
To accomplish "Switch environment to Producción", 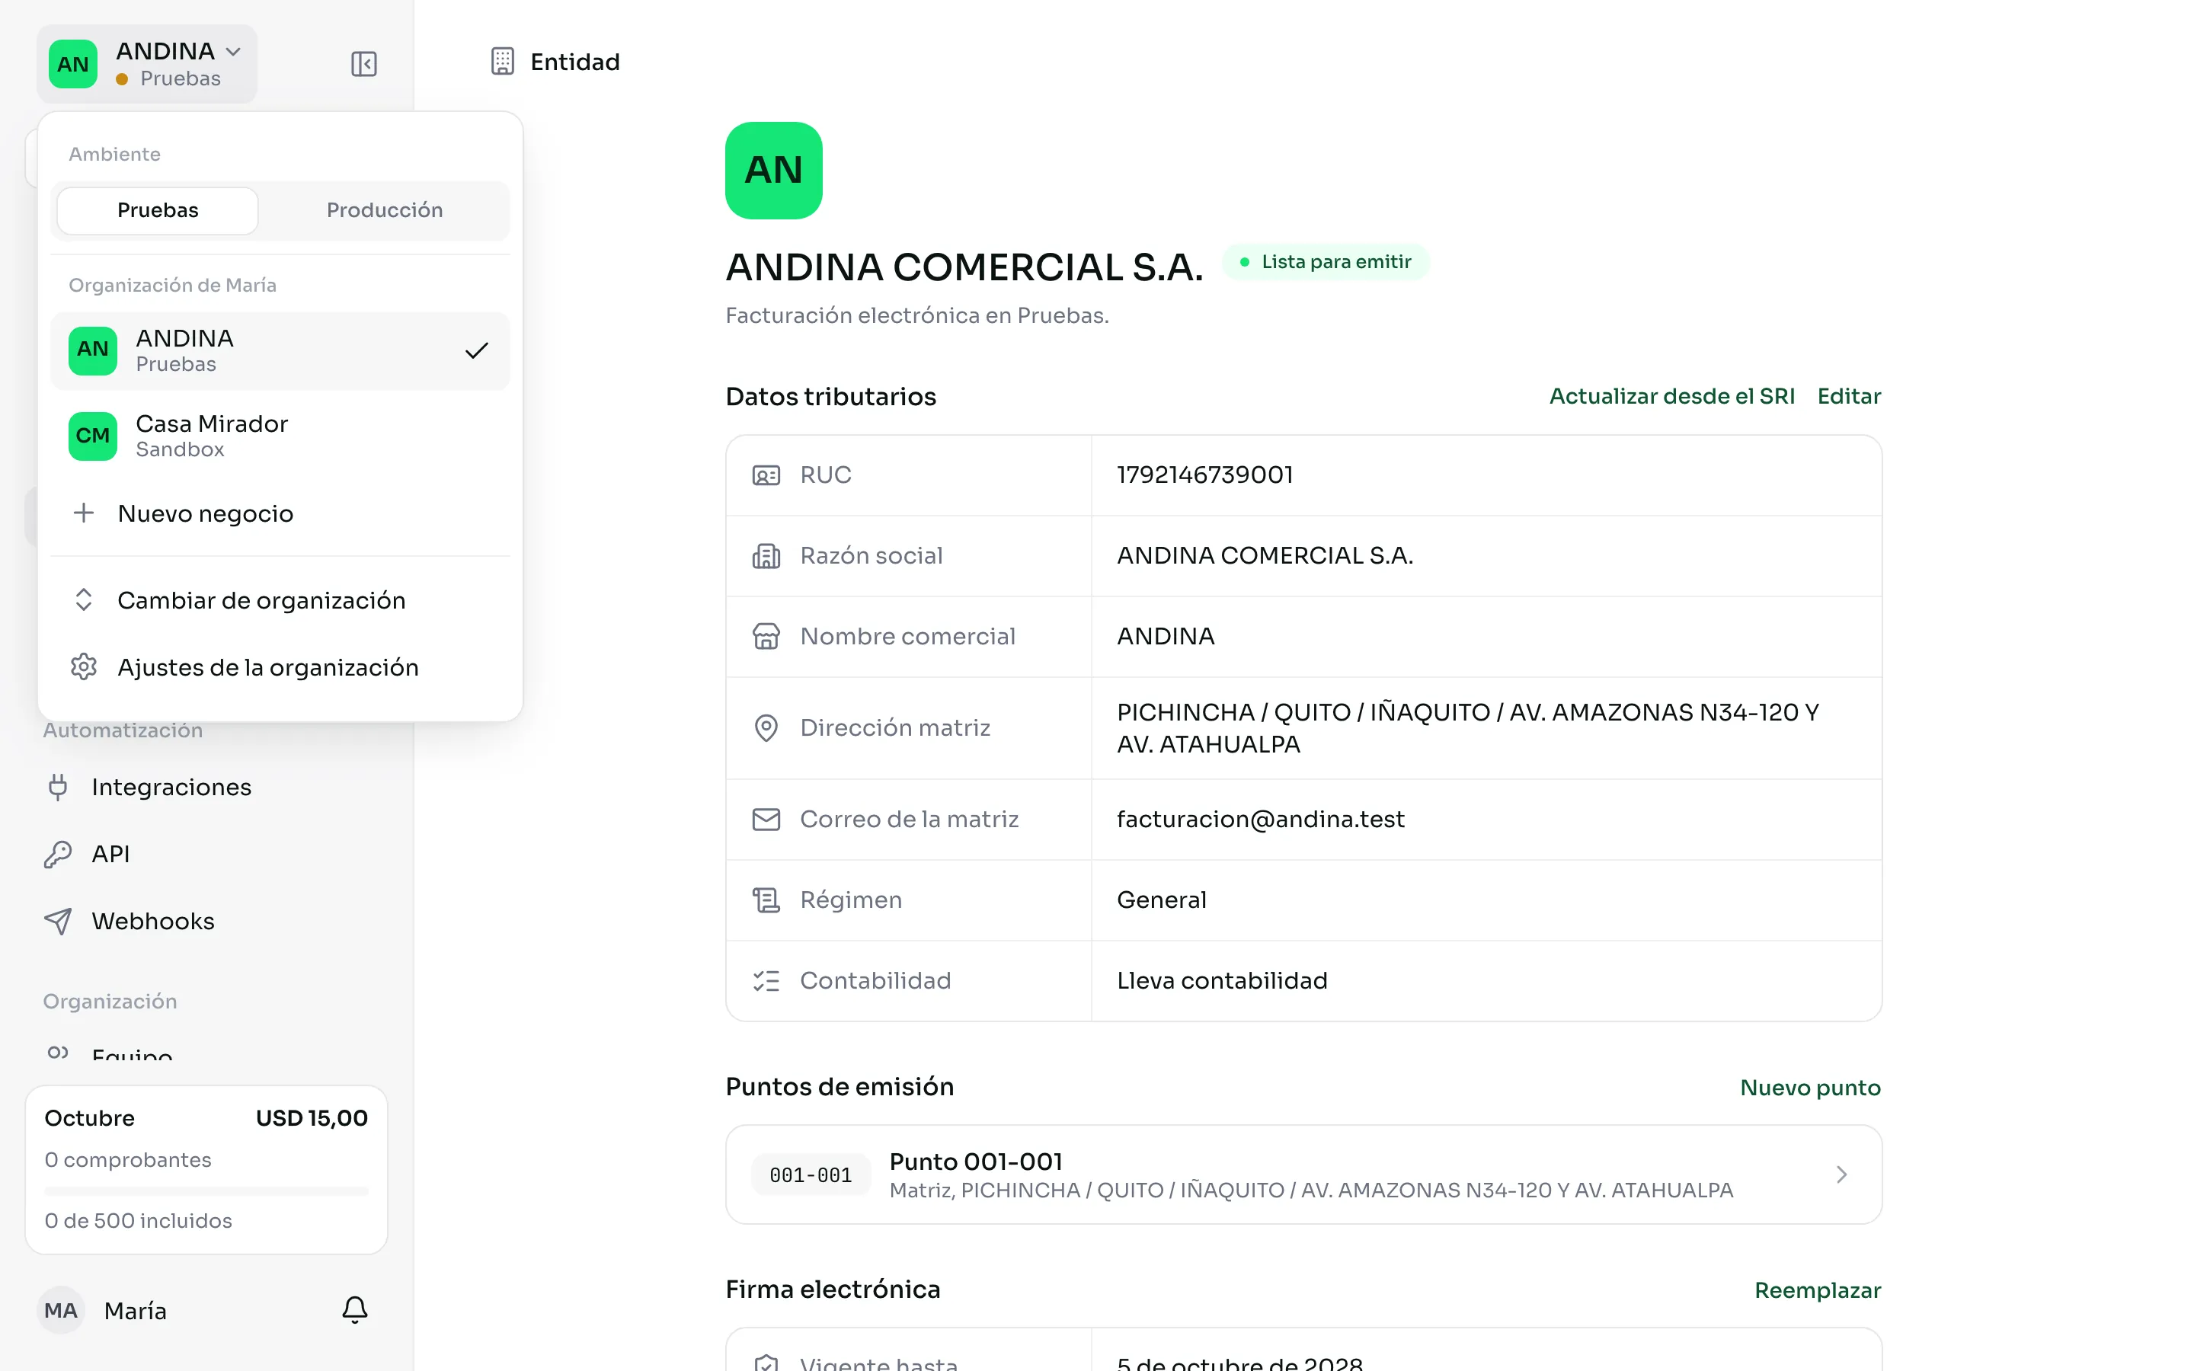I will (x=385, y=210).
